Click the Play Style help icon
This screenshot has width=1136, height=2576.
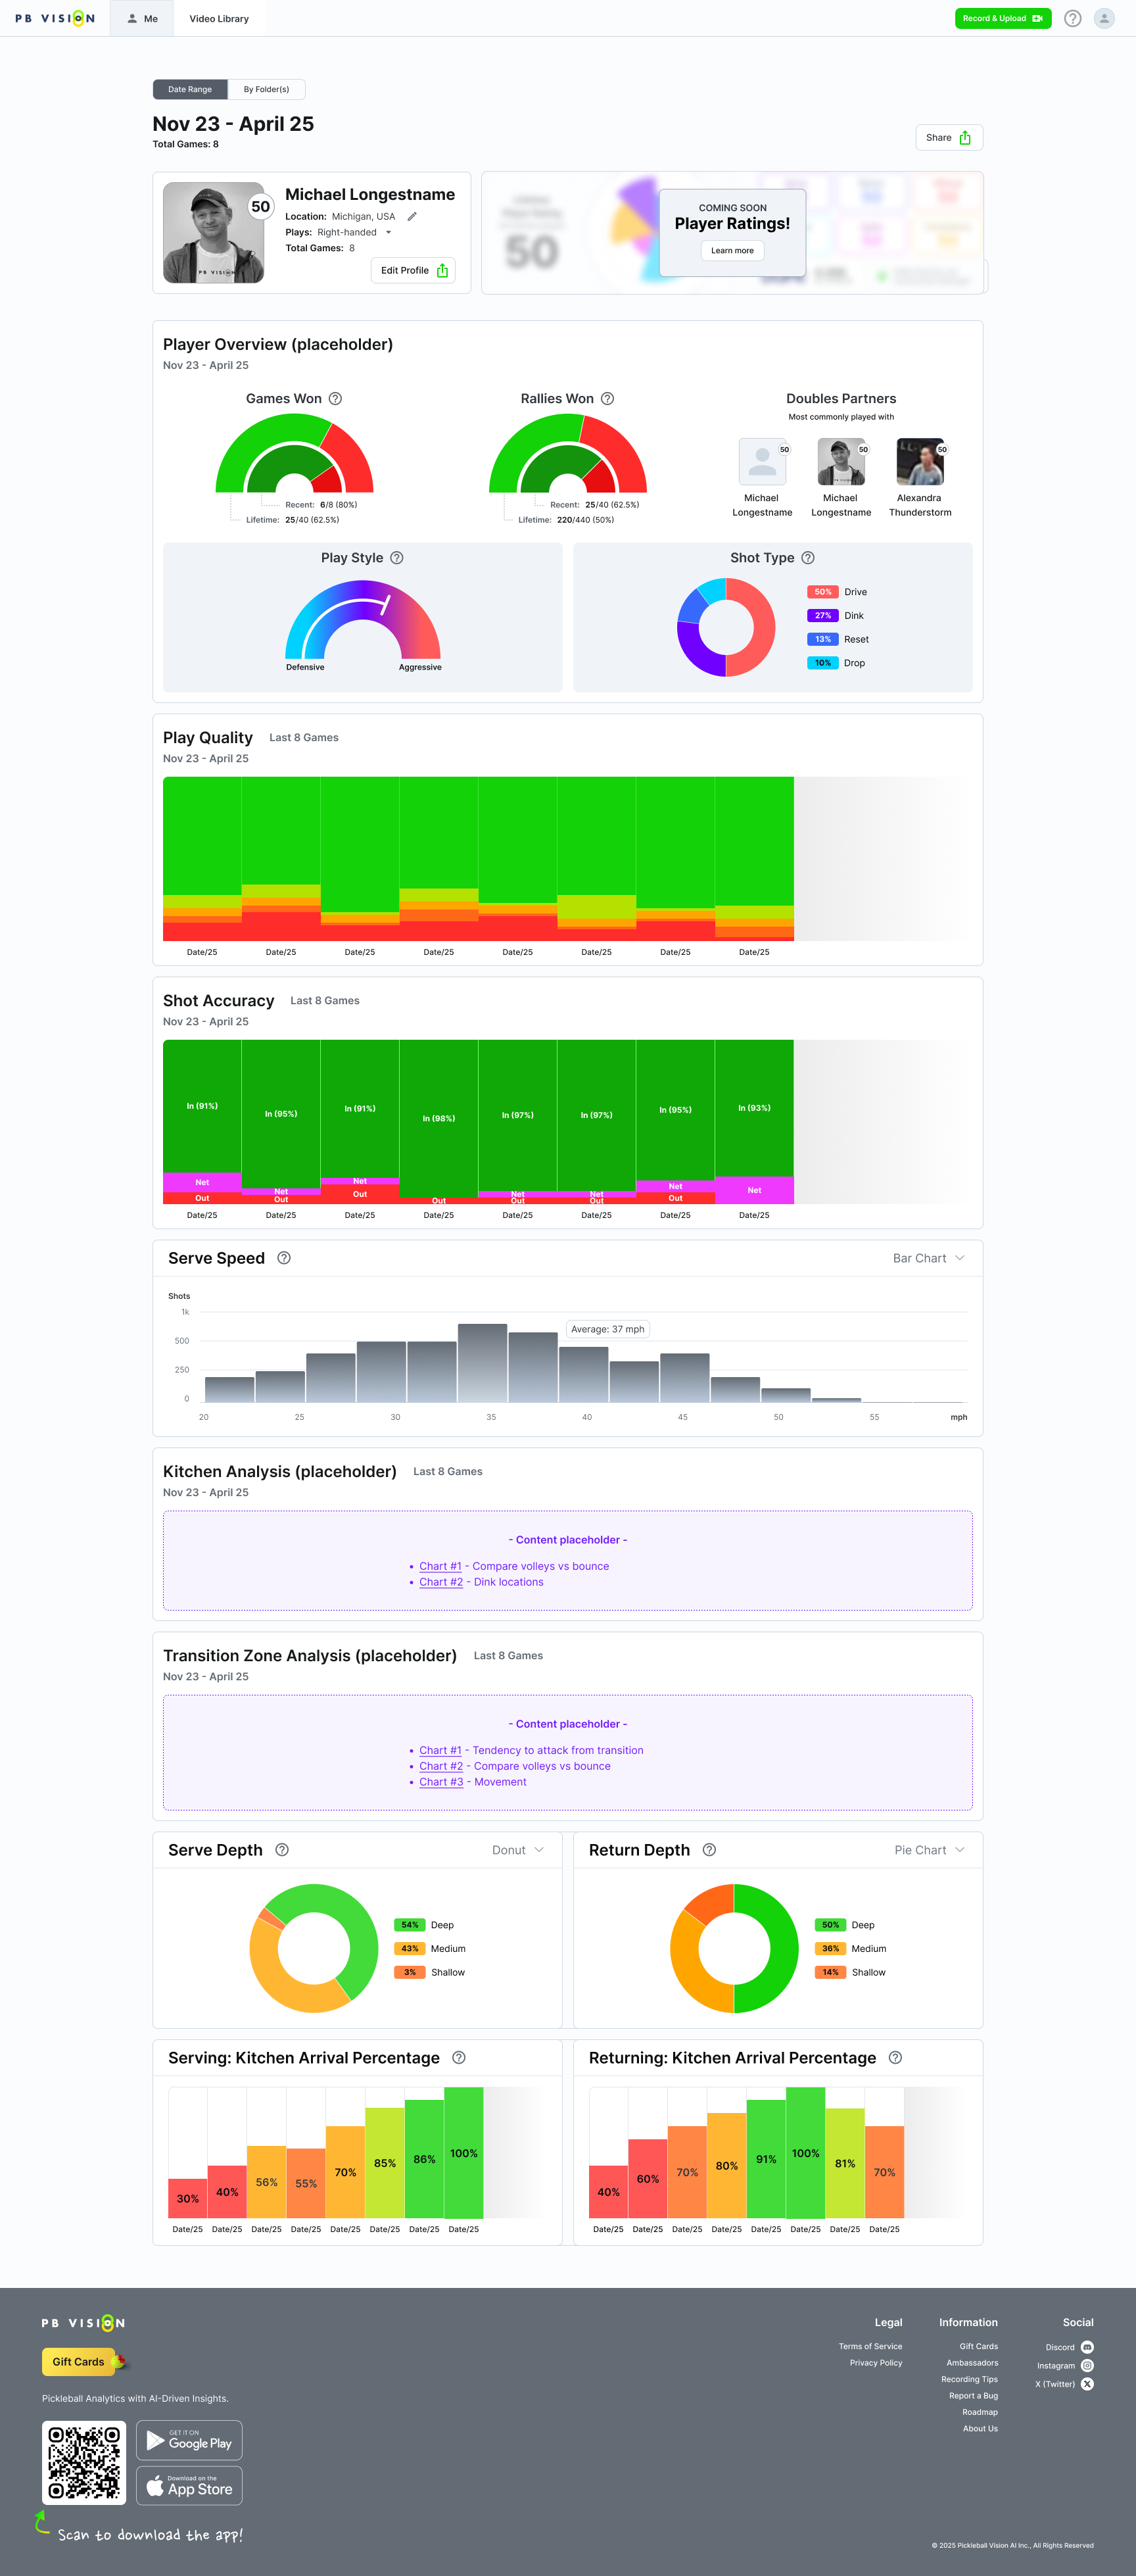click(x=397, y=558)
